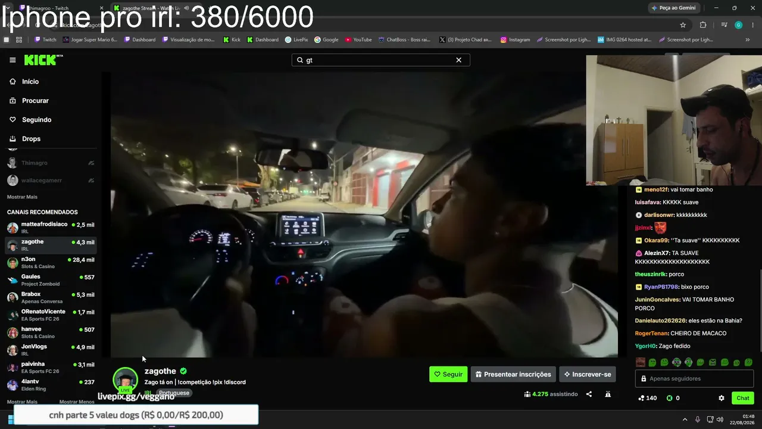Open the LivePix bookmark
Screen dimensions: 762x429
tap(296, 40)
